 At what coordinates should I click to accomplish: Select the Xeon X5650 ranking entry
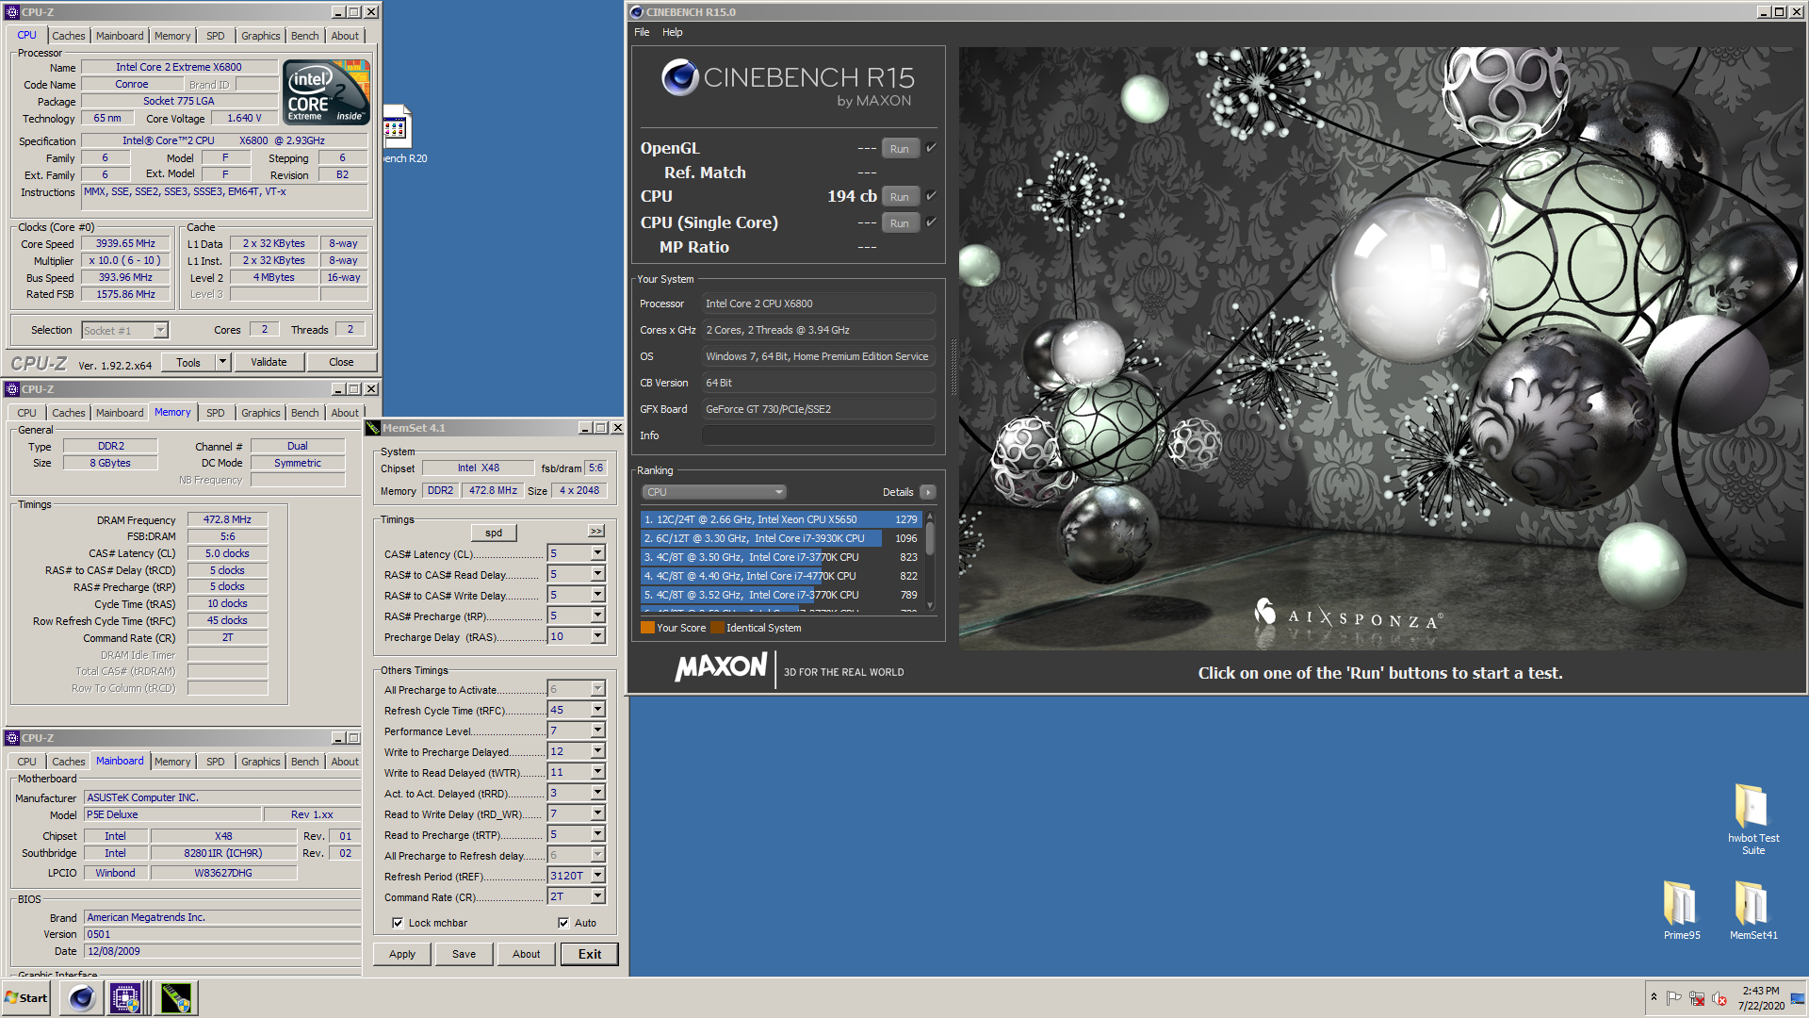[x=781, y=519]
